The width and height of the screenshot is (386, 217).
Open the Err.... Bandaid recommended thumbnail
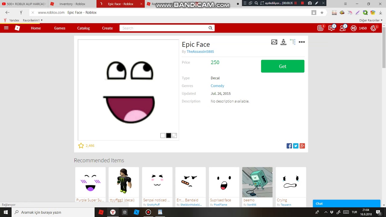[x=191, y=182]
